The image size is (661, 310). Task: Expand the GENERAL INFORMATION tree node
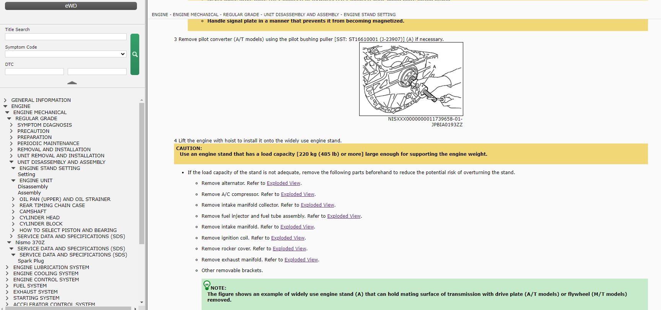(5, 100)
